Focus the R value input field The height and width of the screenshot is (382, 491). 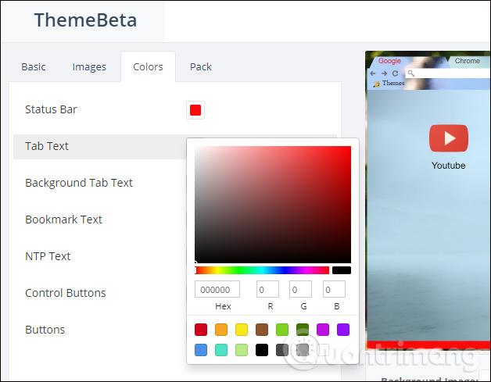click(x=267, y=289)
